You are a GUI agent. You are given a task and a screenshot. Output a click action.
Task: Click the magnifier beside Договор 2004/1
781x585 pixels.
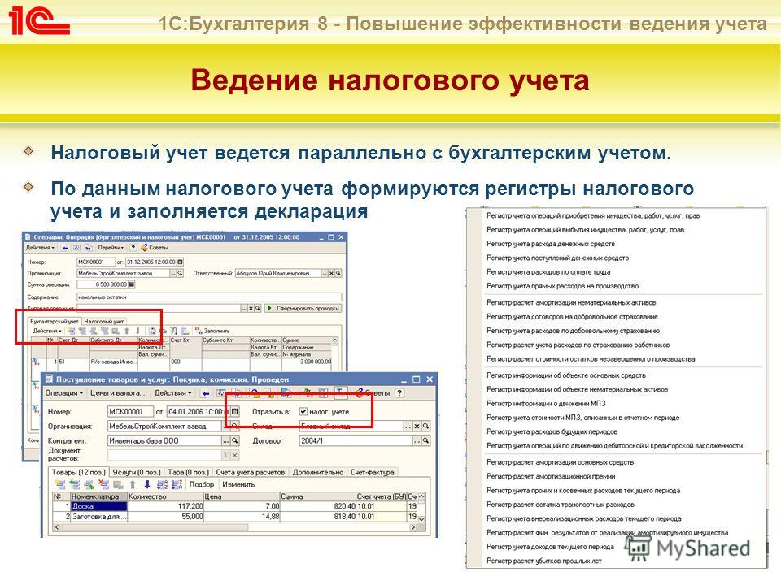coord(425,440)
